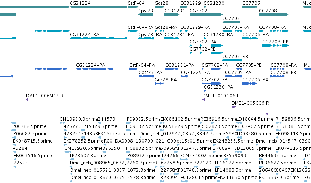
Task: Open Dmel_neb_013570_0575_2578.3prime EST label
Action: click(113, 178)
